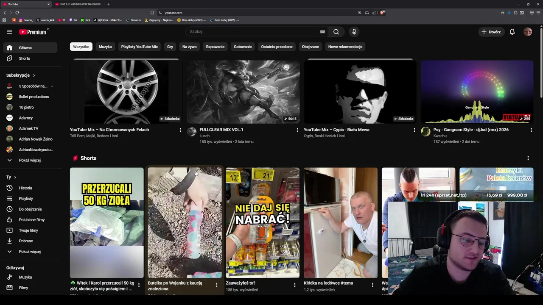
Task: Open Adamcy channel subscription
Action: pos(30,118)
